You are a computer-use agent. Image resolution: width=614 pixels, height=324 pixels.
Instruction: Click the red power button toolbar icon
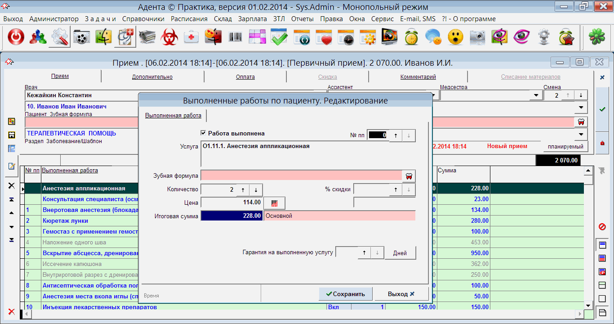coord(16,37)
